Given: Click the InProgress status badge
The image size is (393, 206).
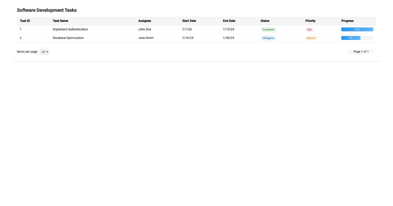Looking at the screenshot, I should (x=268, y=38).
